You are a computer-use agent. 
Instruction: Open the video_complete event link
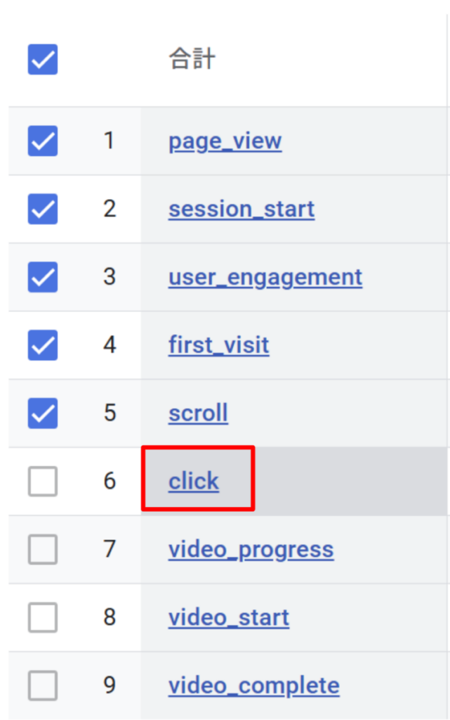pos(253,686)
